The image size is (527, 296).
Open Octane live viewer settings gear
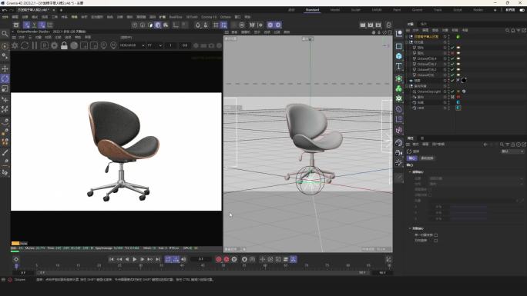point(54,45)
